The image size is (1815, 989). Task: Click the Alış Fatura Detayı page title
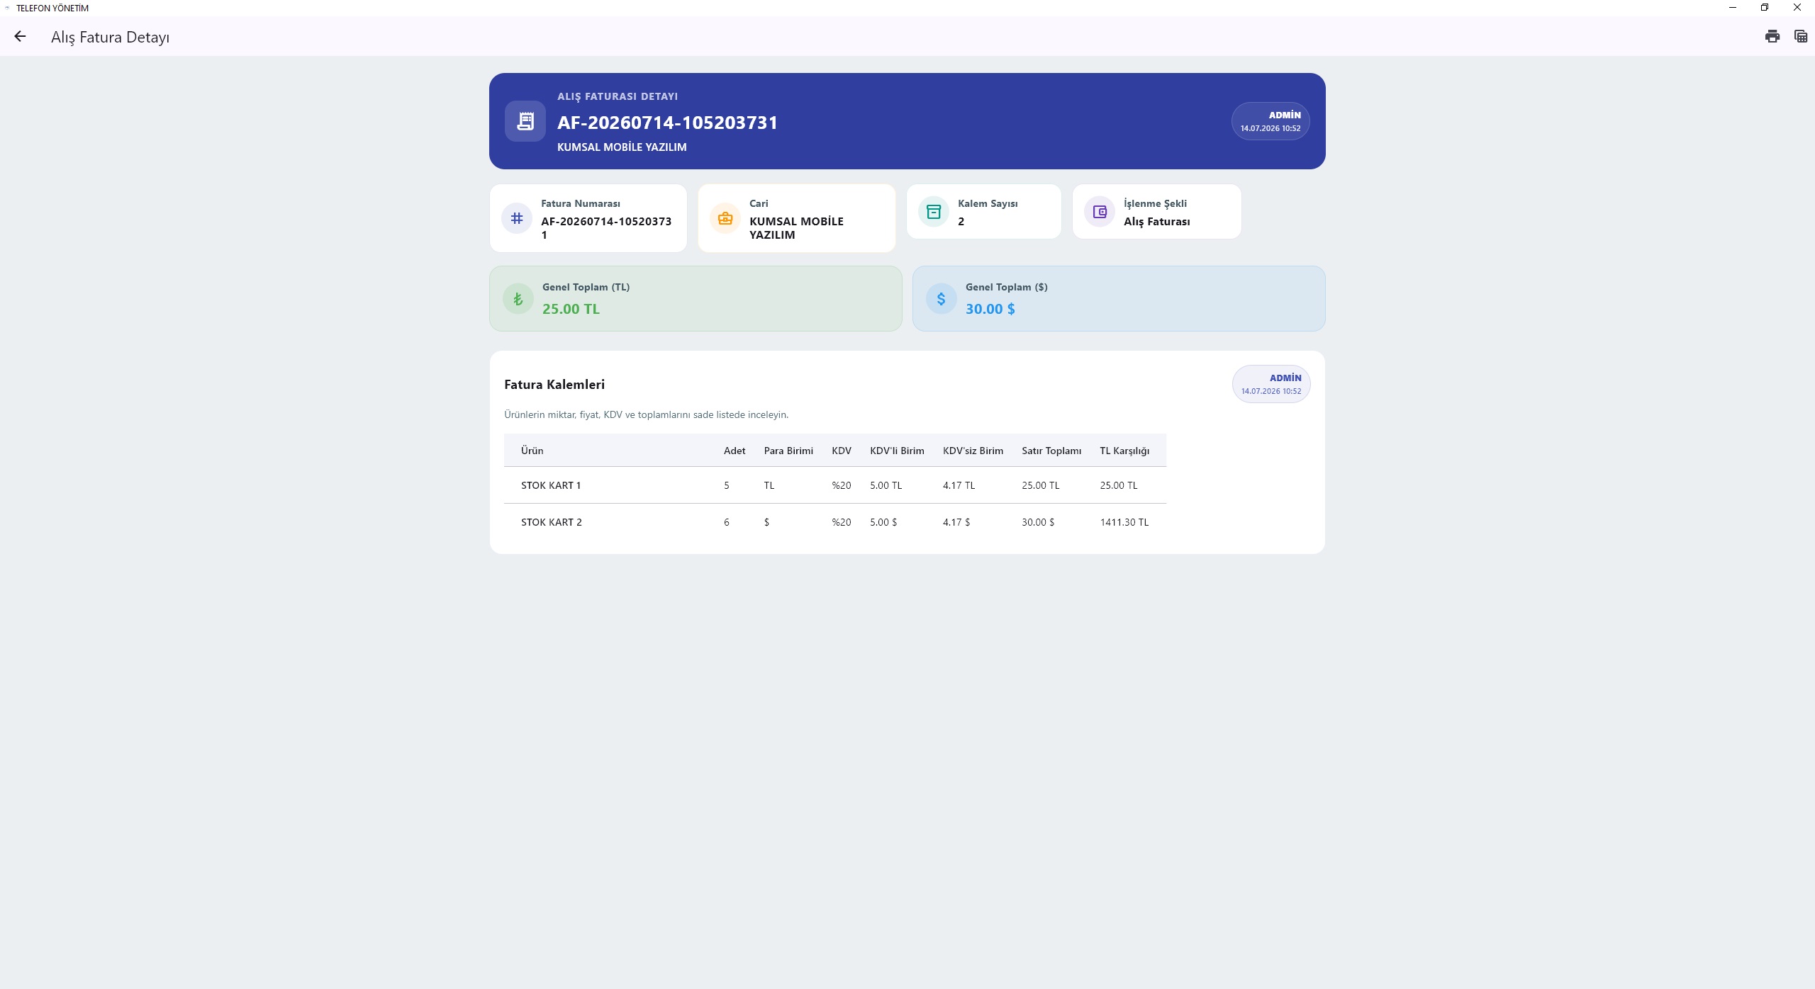[x=110, y=38]
